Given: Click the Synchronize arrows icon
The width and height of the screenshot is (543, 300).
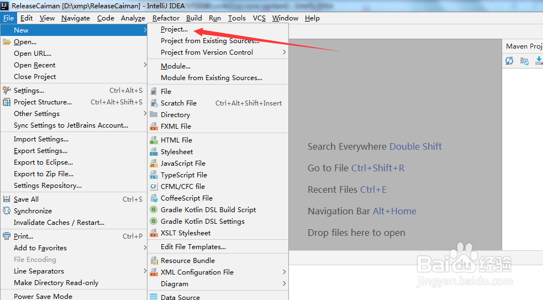Looking at the screenshot, I should tap(7, 210).
